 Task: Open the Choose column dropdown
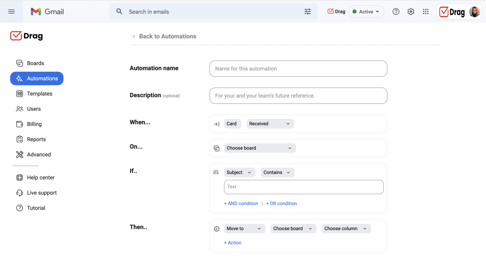(x=346, y=228)
